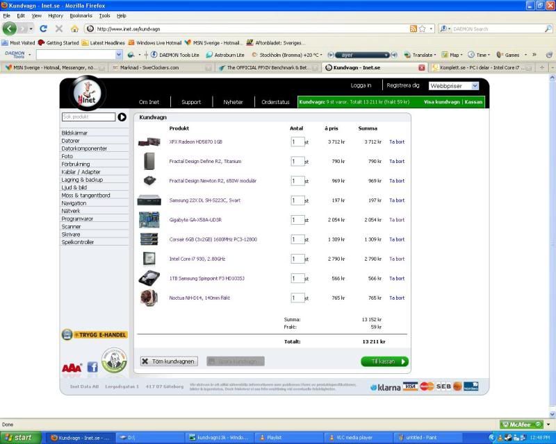556x444 pixels.
Task: Click the Firefox home icon
Action: [74, 28]
